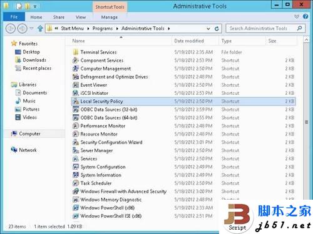Image resolution: width=313 pixels, height=234 pixels.
Task: Select Favorites in the navigation pane
Action: [28, 44]
